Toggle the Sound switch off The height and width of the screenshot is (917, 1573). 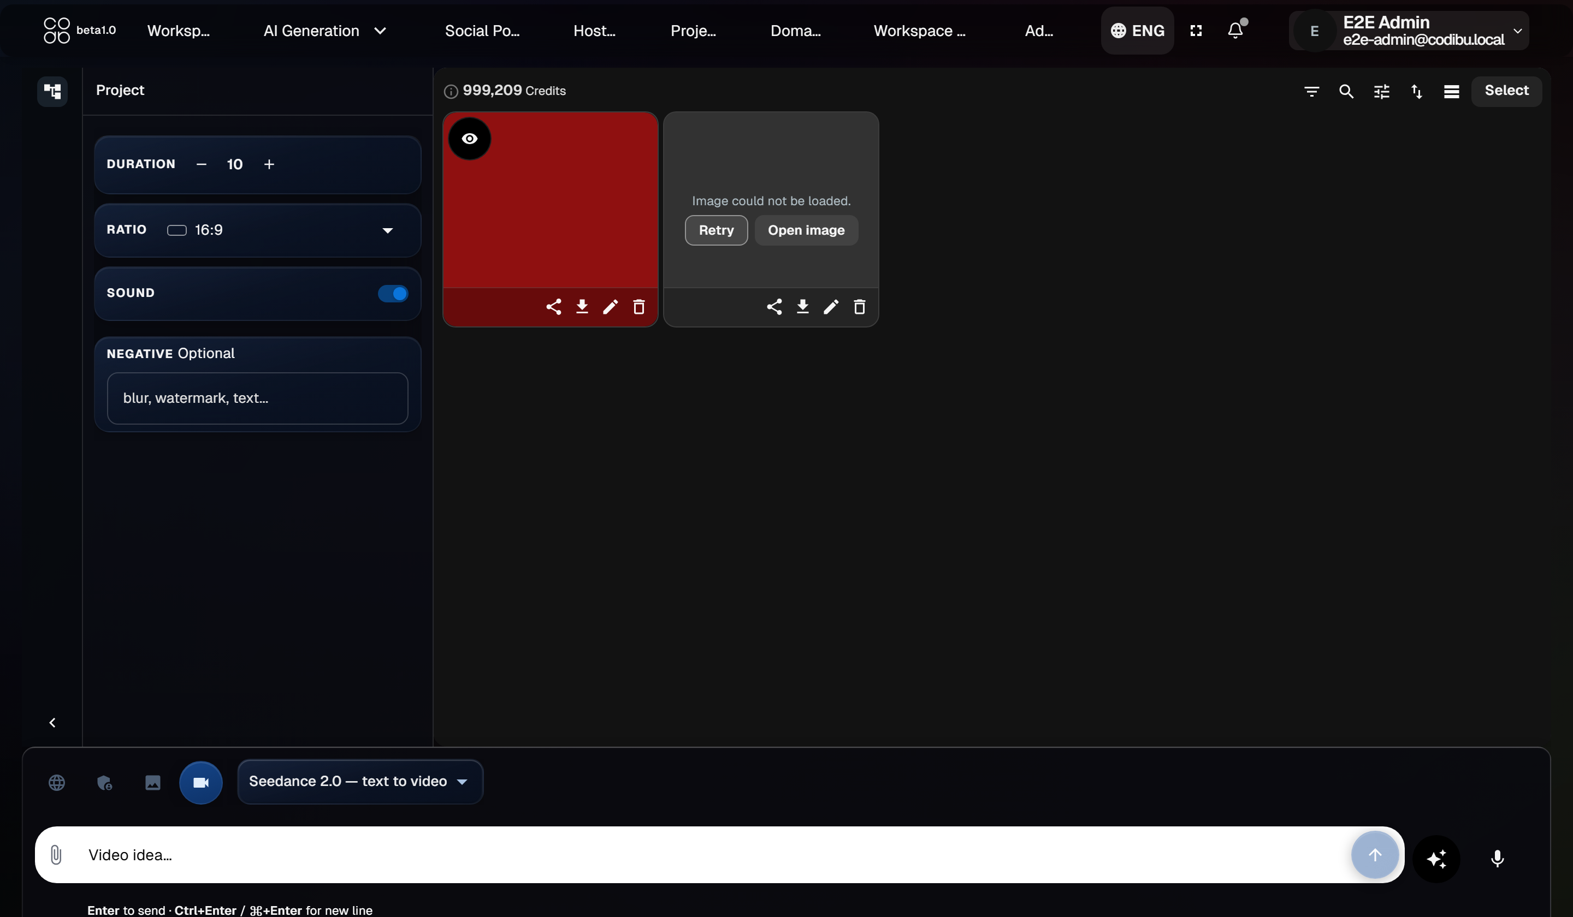tap(393, 293)
